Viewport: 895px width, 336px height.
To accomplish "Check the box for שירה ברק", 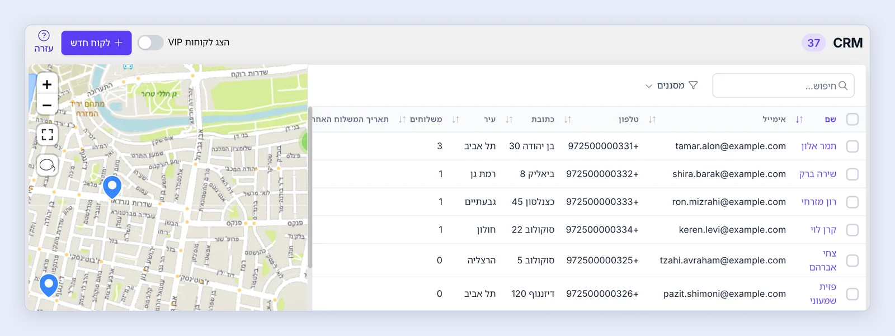I will (852, 174).
